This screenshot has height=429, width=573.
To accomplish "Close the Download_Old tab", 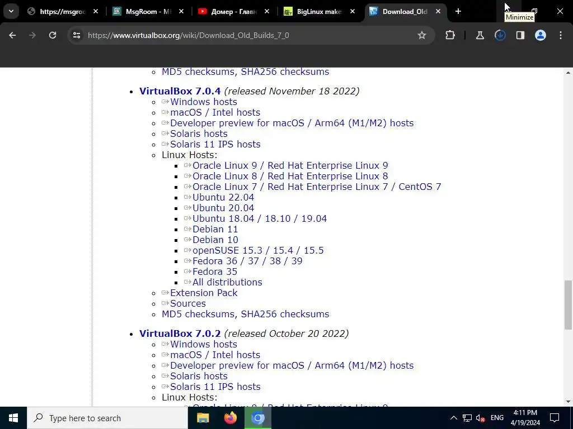I will (x=438, y=12).
